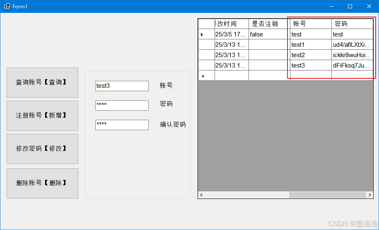Click the 查询账号【查询】 button

43,83
